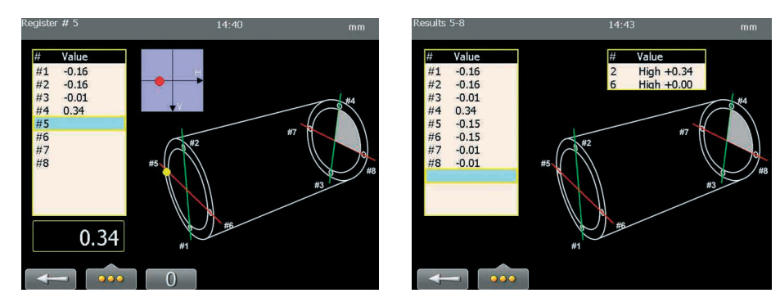Select row #7 with value -0.01 in Results list
780x302 pixels.
(x=471, y=150)
